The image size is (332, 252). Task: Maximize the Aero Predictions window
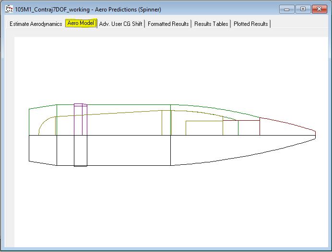point(302,9)
